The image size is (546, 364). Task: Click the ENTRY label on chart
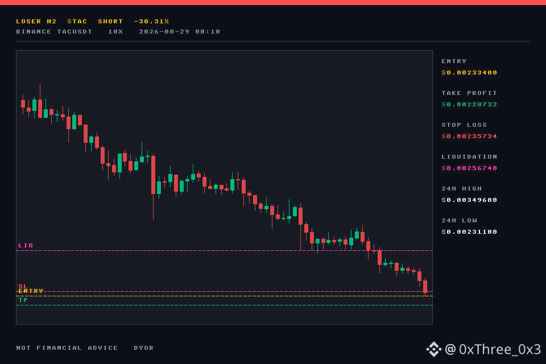coord(31,291)
